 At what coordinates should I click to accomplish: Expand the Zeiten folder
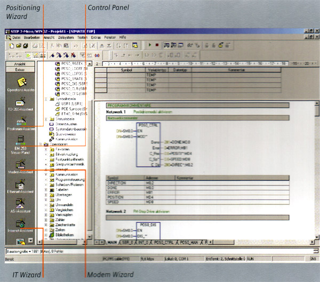point(46,230)
